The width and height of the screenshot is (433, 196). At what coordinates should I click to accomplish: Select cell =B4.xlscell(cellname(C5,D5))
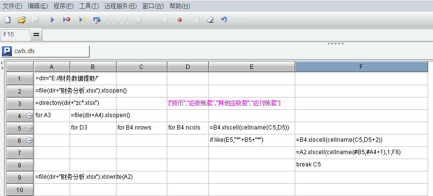(x=252, y=128)
